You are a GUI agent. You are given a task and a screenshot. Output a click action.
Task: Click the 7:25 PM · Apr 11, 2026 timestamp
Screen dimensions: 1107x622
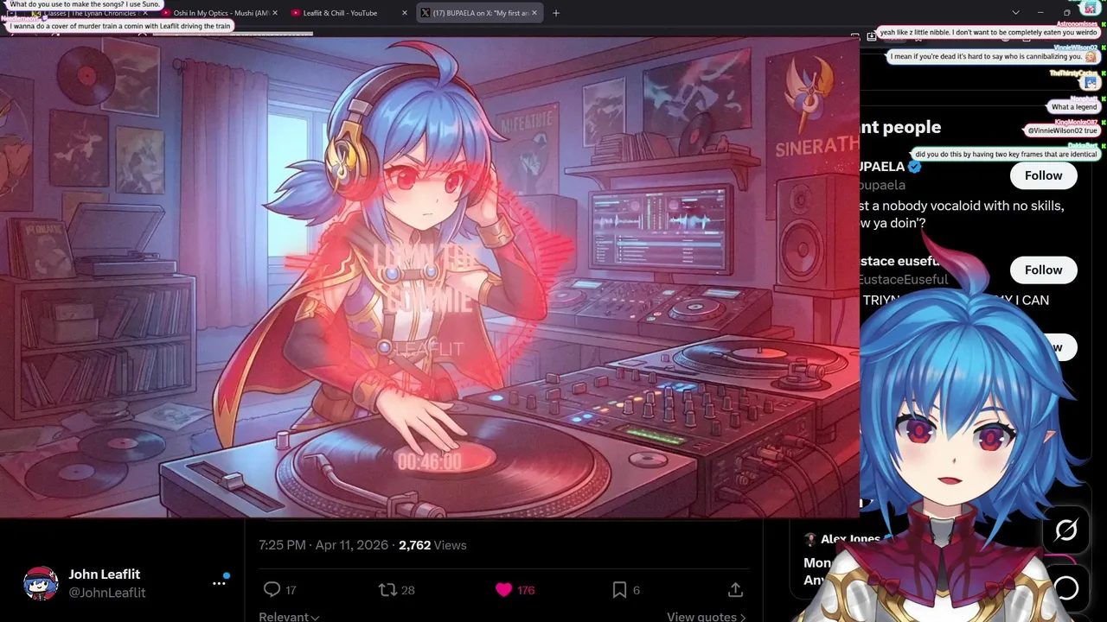pyautogui.click(x=325, y=545)
